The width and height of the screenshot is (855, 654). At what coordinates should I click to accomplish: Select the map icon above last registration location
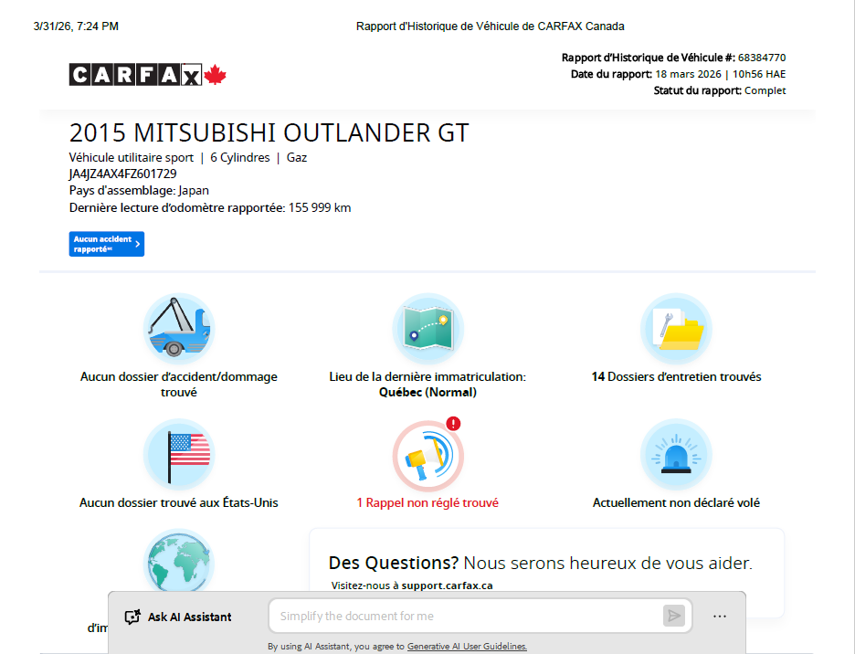click(x=428, y=328)
